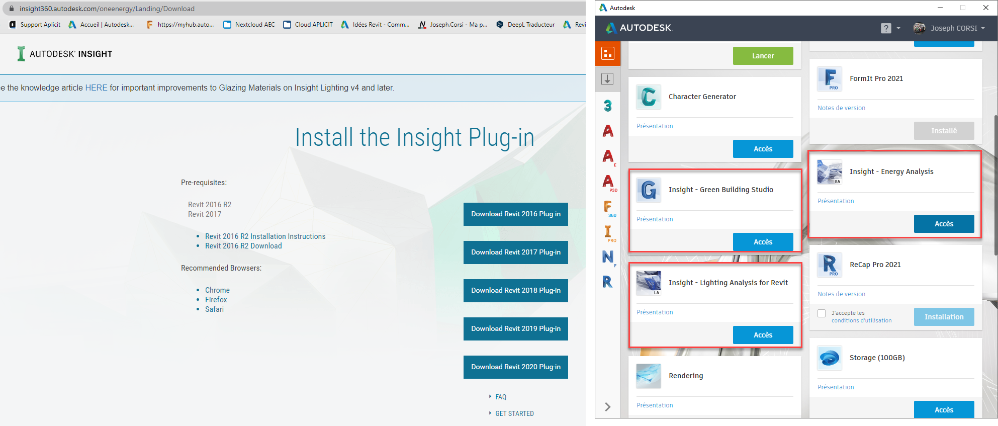998x426 pixels.
Task: Select the orange products grid icon
Action: coord(607,53)
